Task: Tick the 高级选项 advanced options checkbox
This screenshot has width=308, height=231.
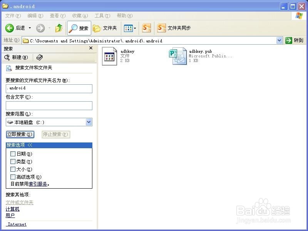Action: click(13, 177)
